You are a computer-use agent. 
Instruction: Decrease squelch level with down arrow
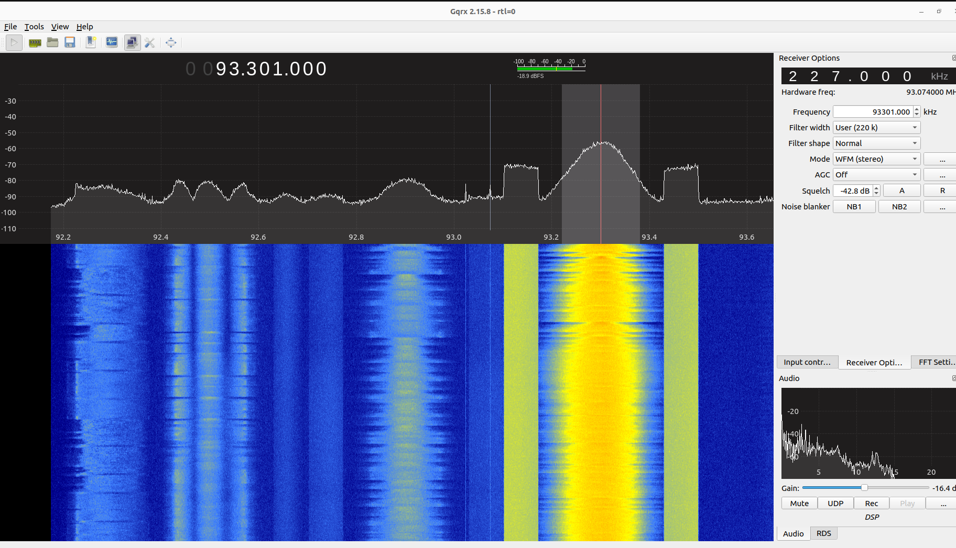pos(876,194)
